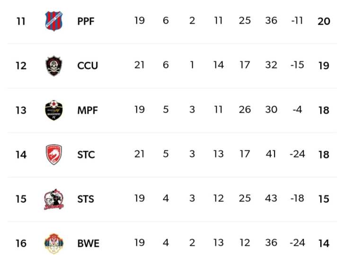Image resolution: width=355 pixels, height=255 pixels.
Task: Click position number 13 in the table
Action: coord(21,110)
